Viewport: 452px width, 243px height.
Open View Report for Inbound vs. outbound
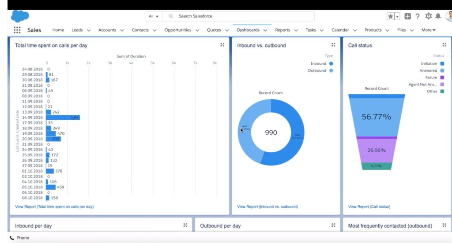point(267,206)
